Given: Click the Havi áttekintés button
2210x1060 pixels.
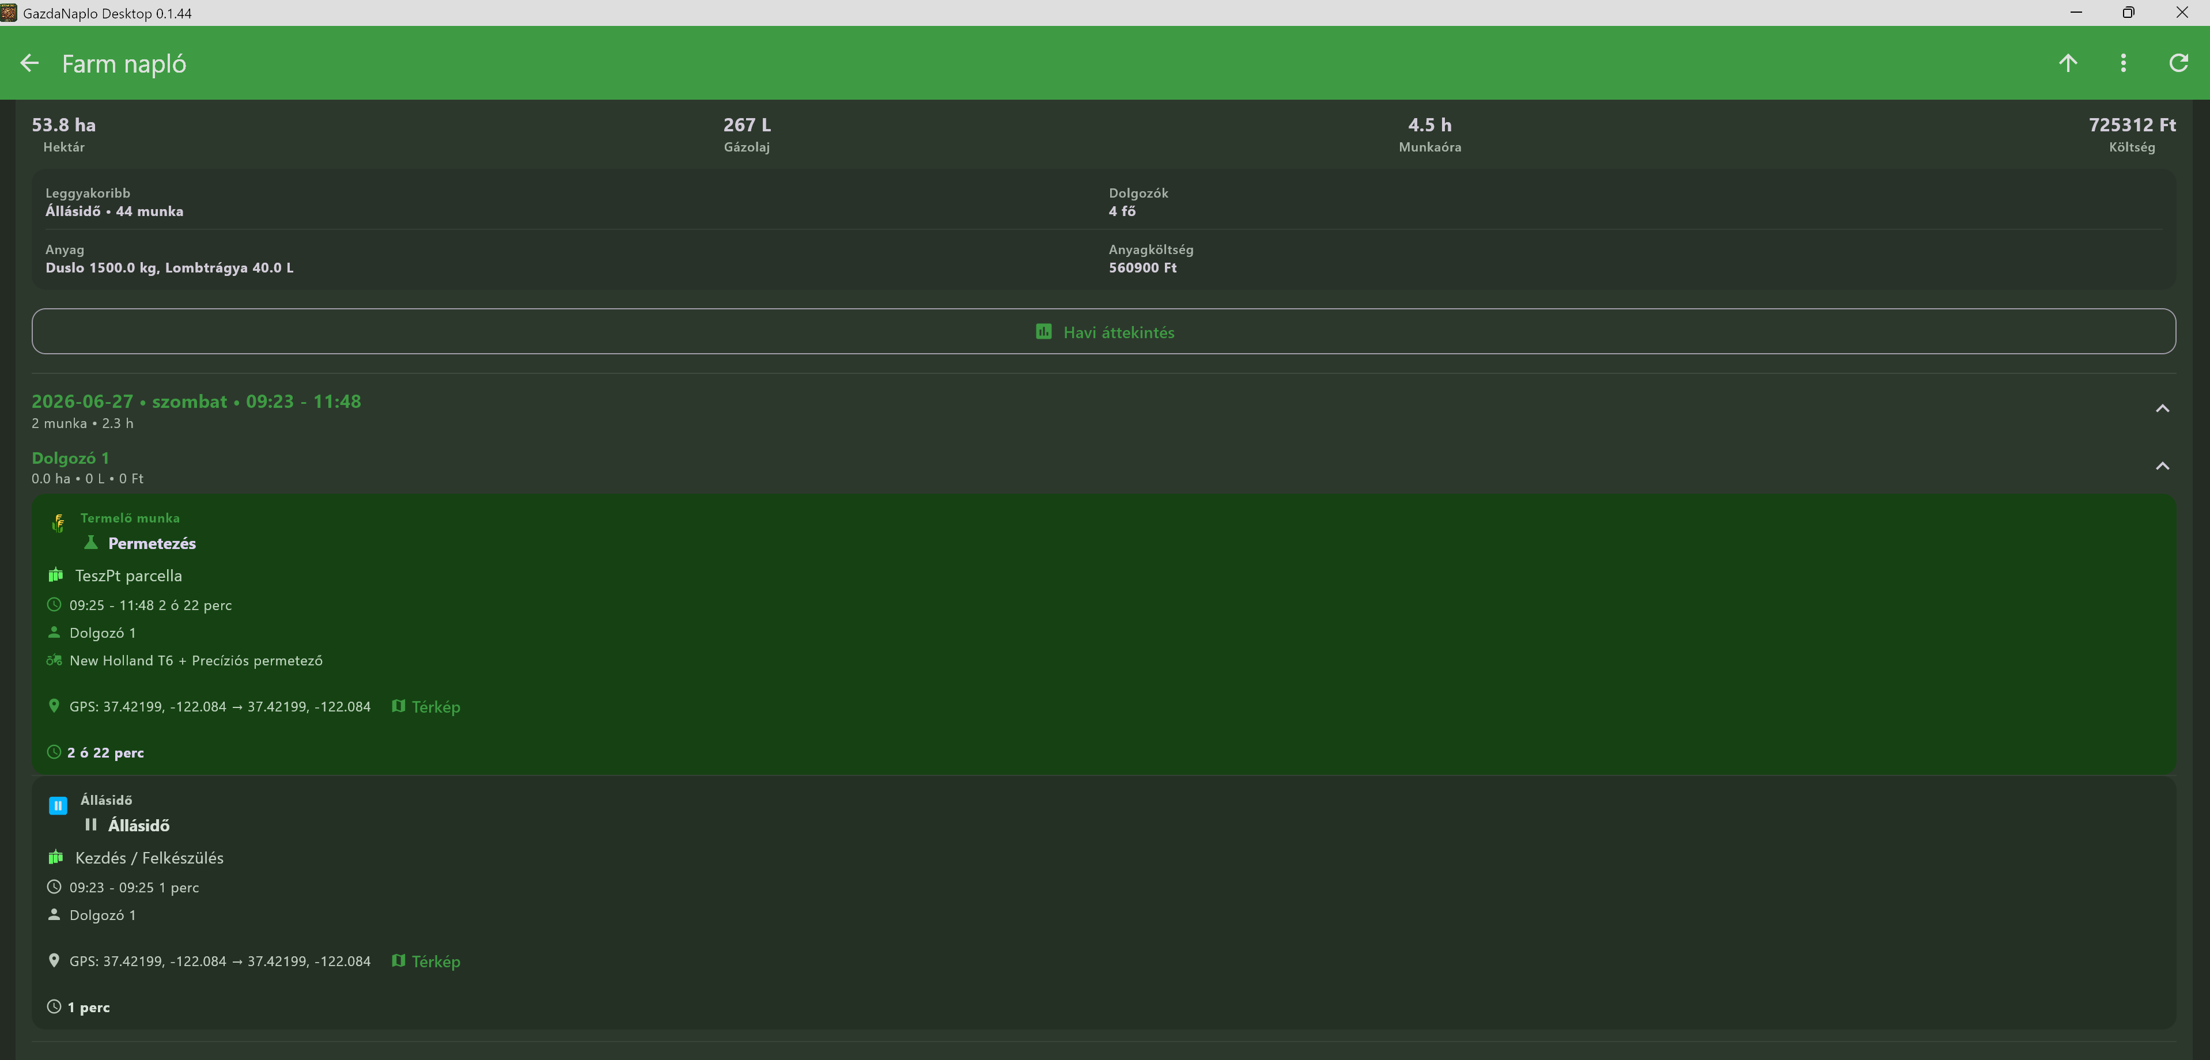Looking at the screenshot, I should [1104, 332].
